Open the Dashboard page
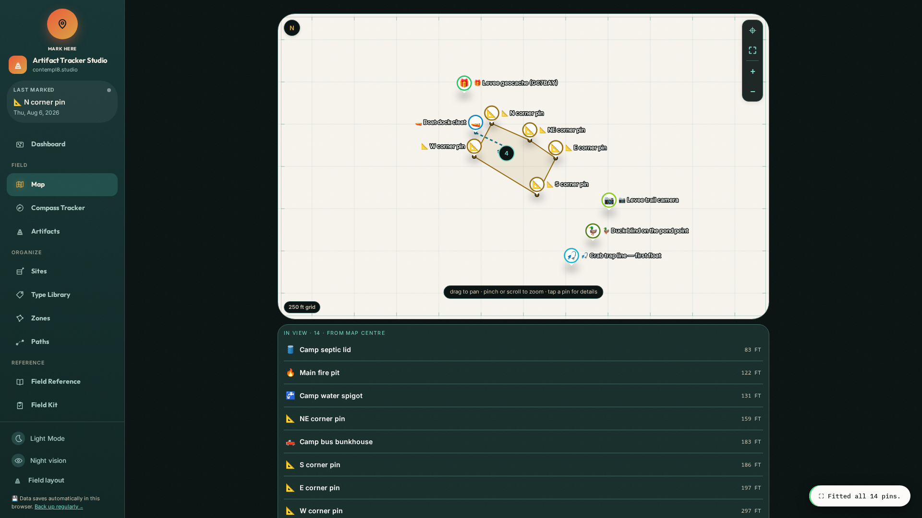The height and width of the screenshot is (518, 922). tap(62, 144)
